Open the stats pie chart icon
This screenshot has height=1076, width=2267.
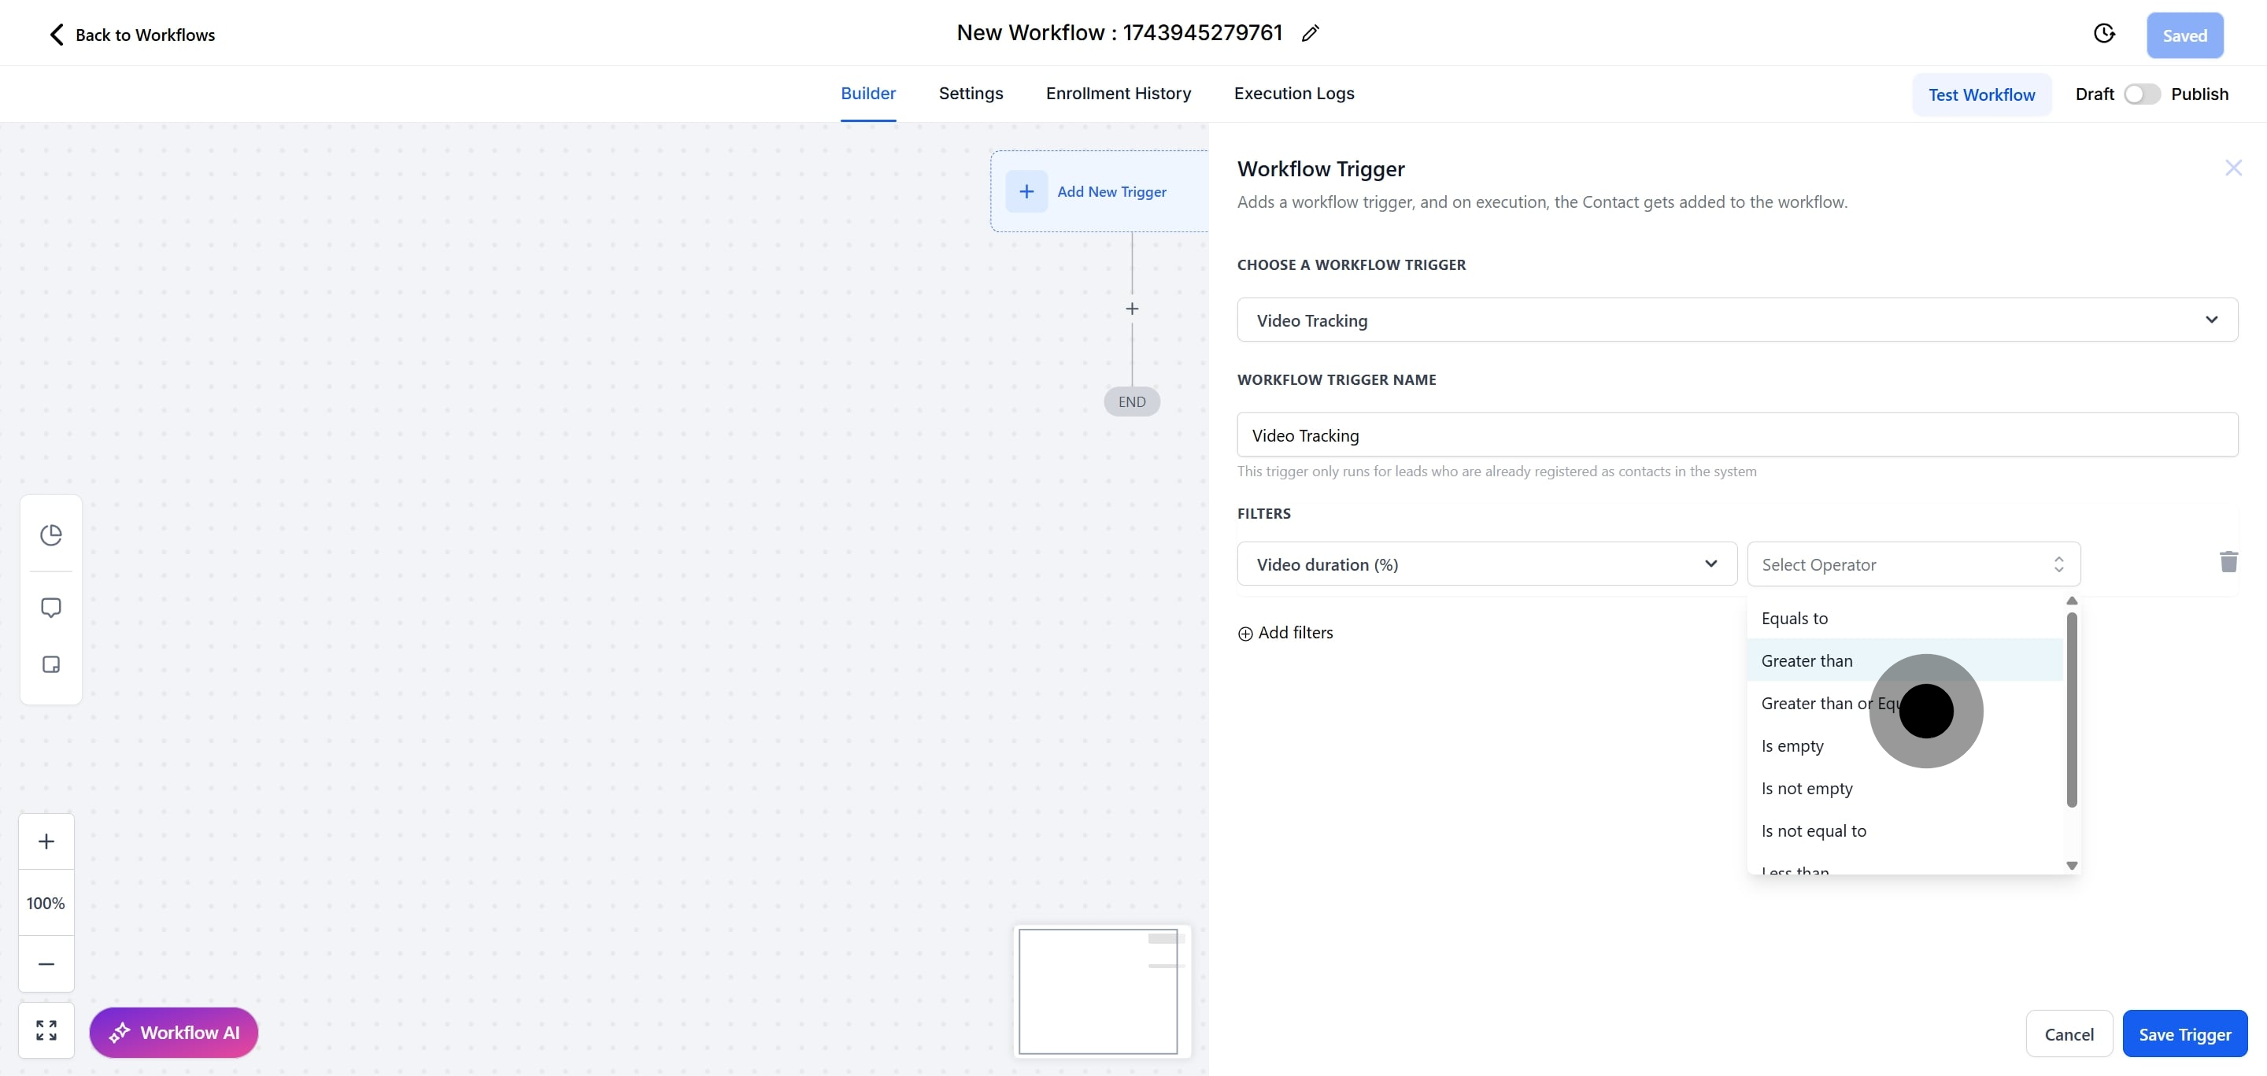[51, 535]
